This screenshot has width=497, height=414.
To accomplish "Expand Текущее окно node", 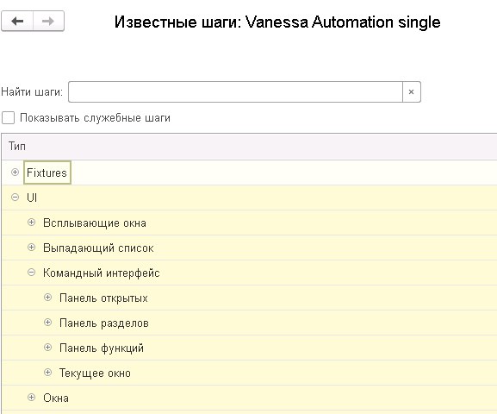I will coord(47,372).
